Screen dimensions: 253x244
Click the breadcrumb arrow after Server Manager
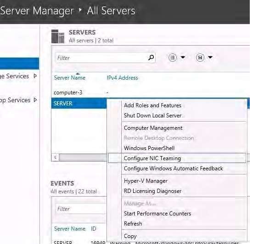[x=80, y=10]
